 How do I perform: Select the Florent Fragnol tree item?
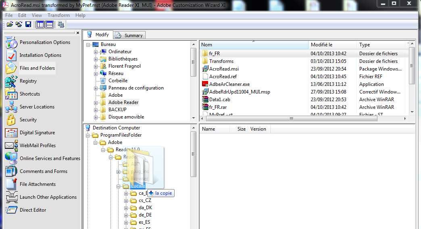pyautogui.click(x=124, y=66)
